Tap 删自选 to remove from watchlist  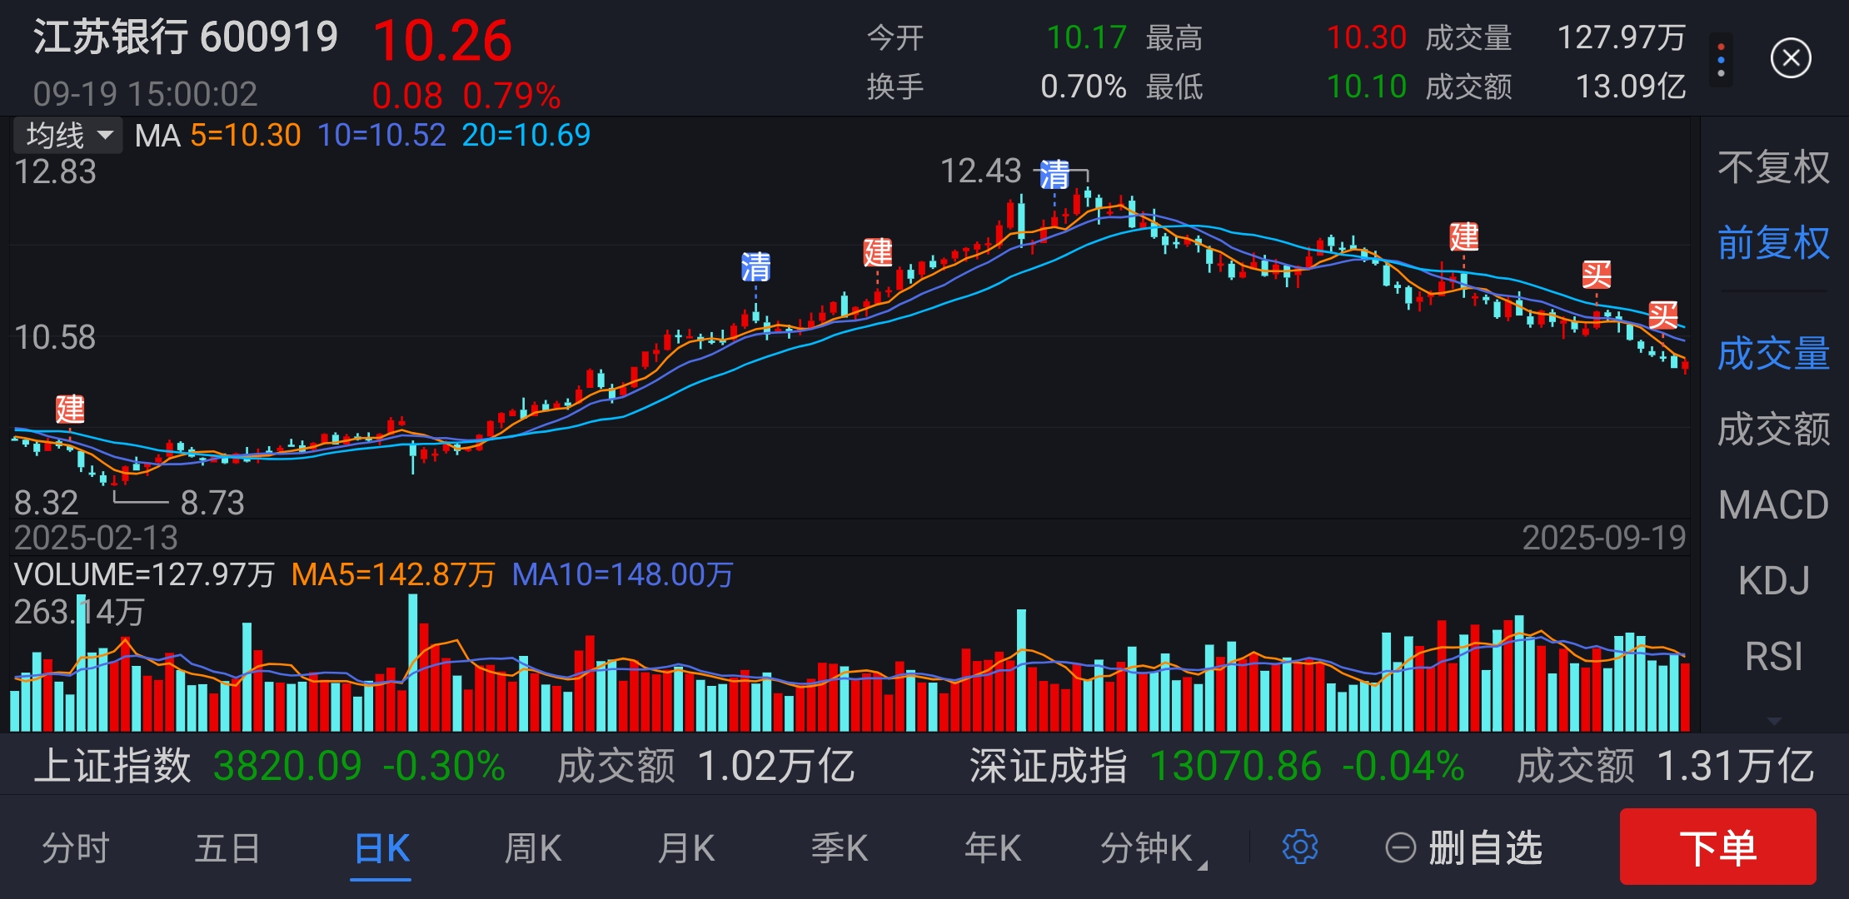tap(1486, 848)
